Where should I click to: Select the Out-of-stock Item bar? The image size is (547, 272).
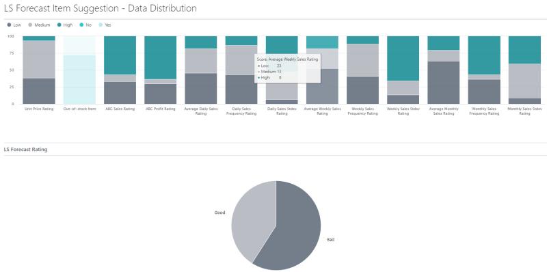pos(79,70)
